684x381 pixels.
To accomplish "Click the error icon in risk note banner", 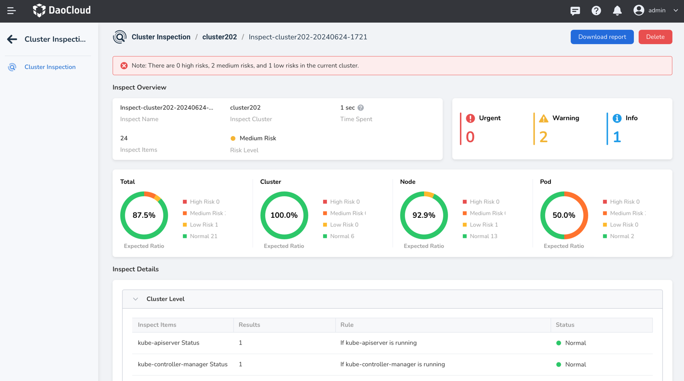I will click(124, 66).
